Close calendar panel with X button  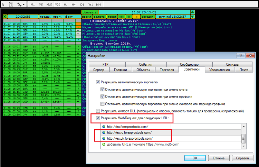click(5, 17)
